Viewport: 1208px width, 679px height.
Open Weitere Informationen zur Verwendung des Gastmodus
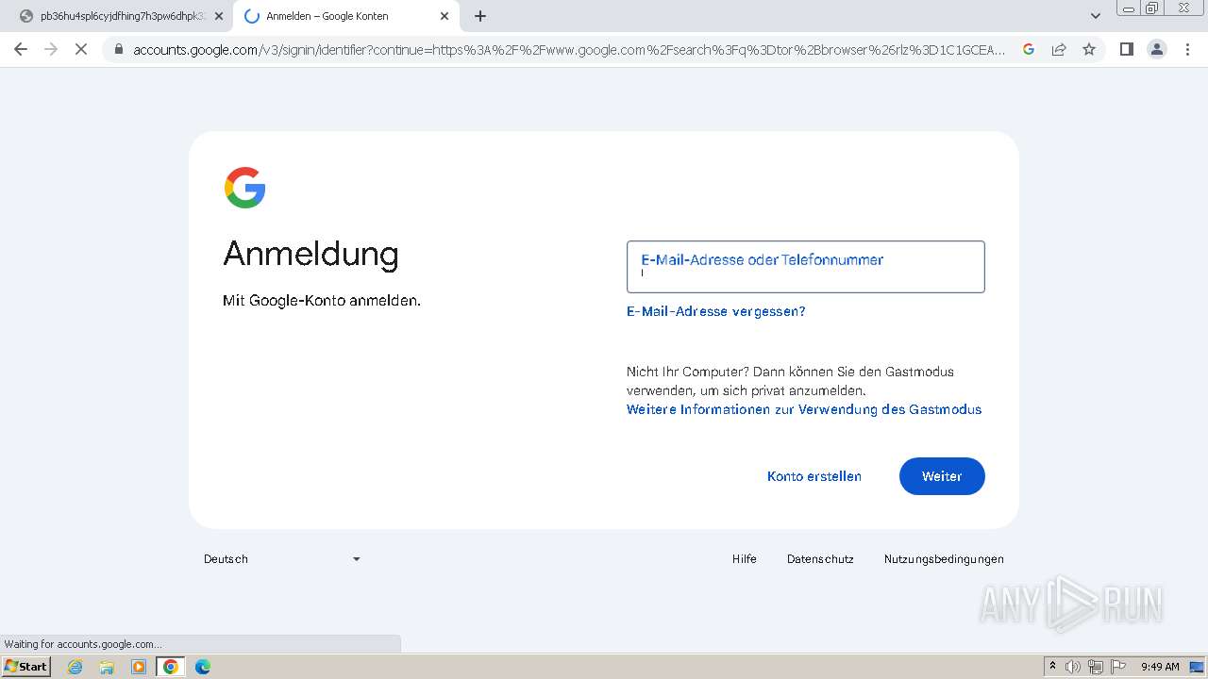(x=804, y=409)
